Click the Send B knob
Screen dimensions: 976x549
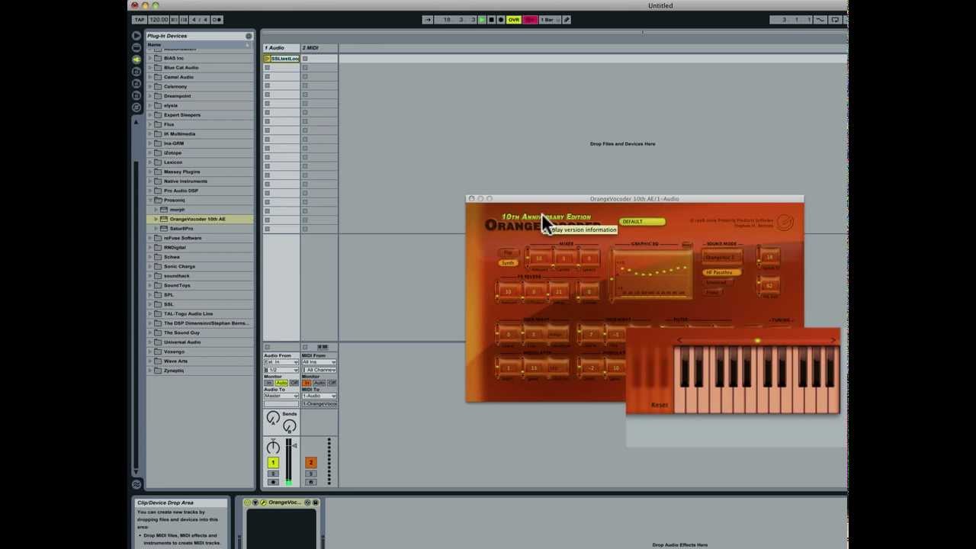click(x=290, y=426)
